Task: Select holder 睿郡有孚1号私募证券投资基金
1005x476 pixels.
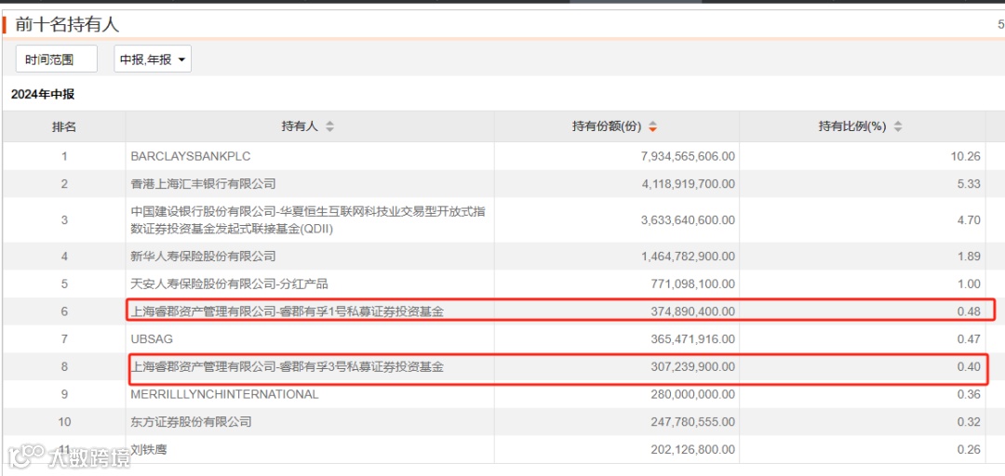Action: tap(288, 312)
